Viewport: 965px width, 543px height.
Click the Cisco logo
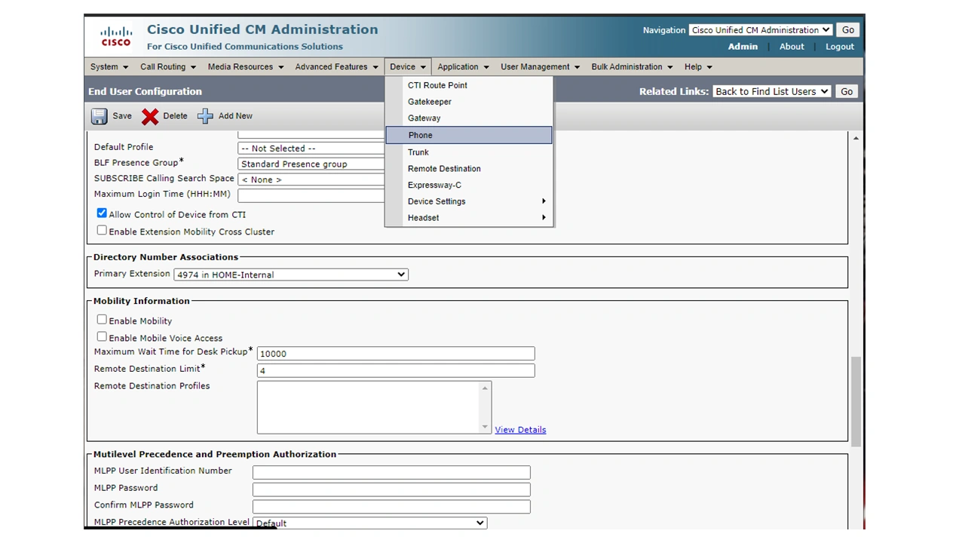click(x=116, y=36)
